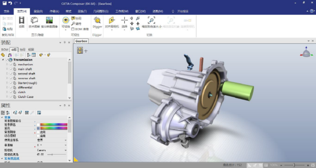Viewport: 316px width, 168px height.
Task: Select the 对齐照相机 align camera icon
Action: 112,20
